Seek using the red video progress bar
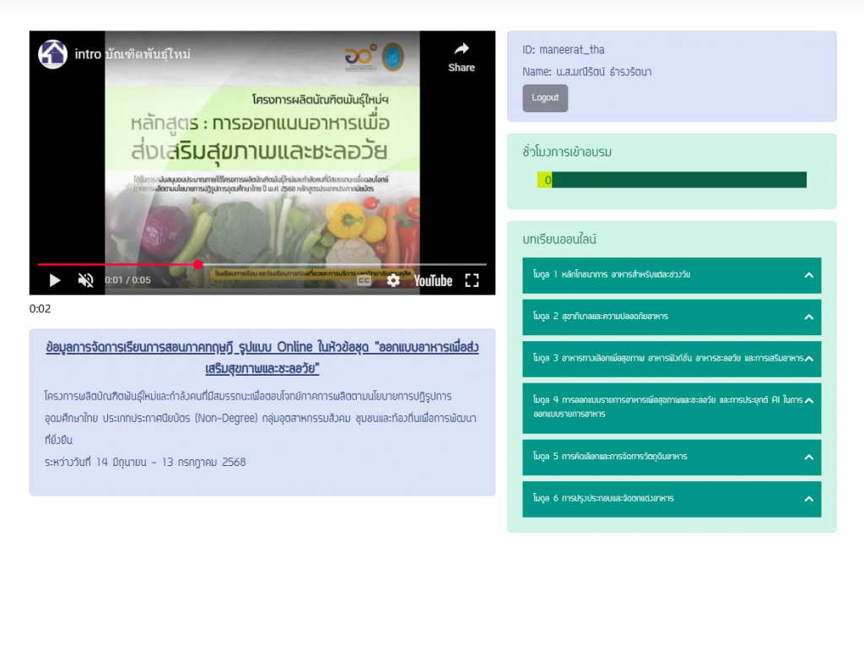864x656 pixels. (x=253, y=264)
